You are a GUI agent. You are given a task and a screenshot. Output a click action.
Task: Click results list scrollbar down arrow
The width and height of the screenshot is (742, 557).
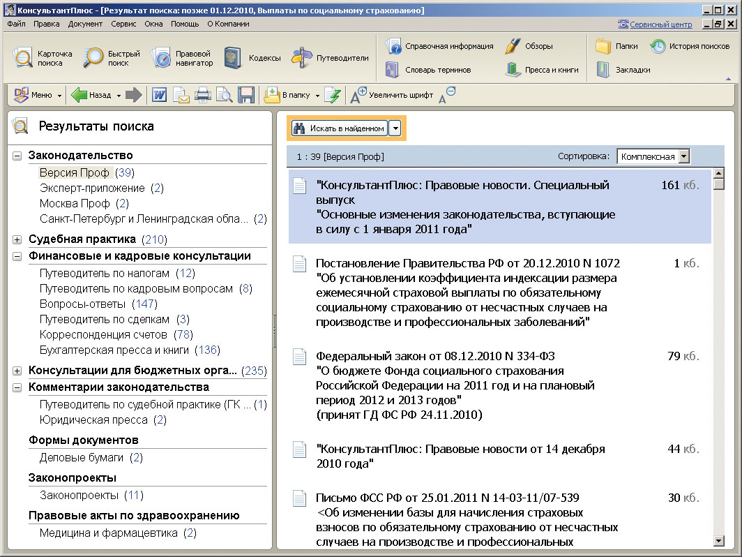718,541
